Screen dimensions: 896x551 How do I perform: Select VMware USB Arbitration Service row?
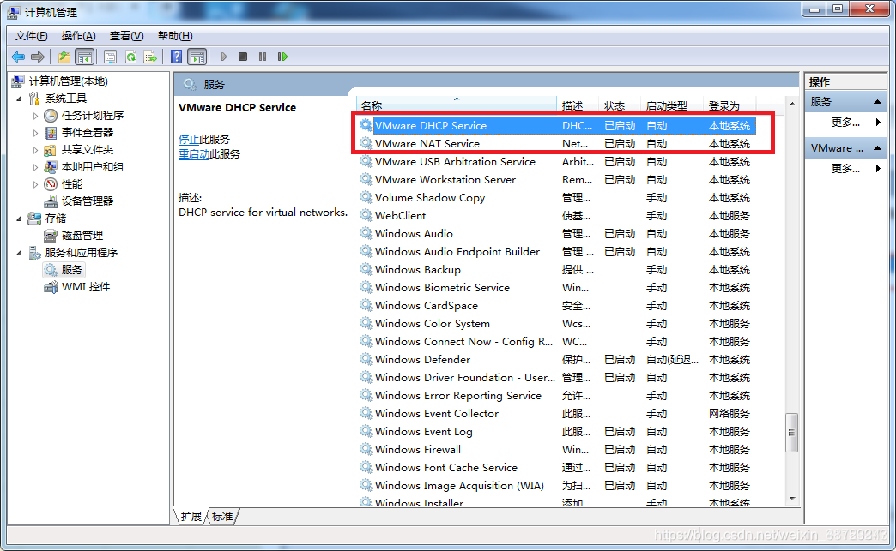557,162
